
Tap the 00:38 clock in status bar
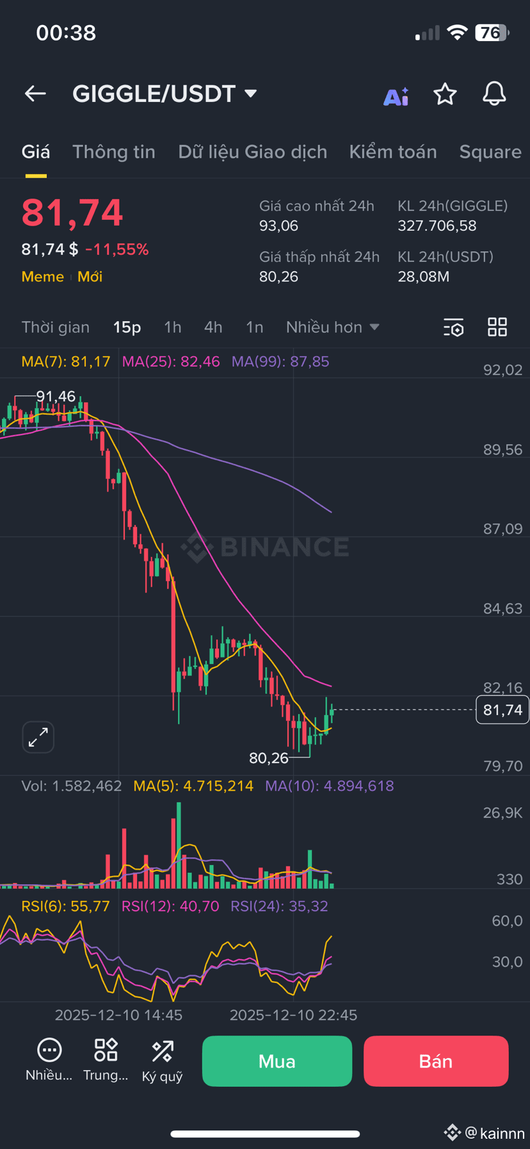[66, 33]
